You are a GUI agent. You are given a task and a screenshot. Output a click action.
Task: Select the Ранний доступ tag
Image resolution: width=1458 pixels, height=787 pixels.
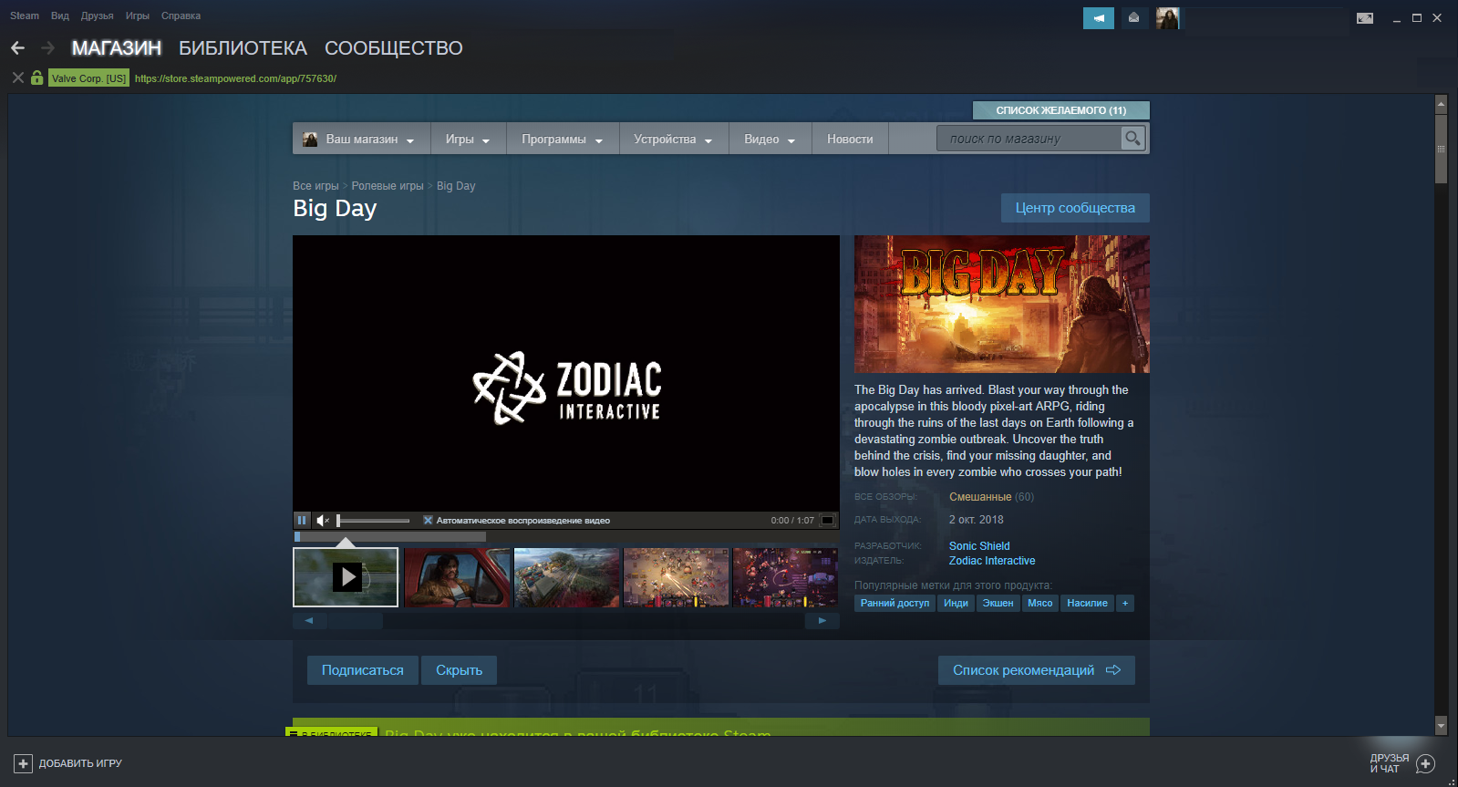point(894,603)
